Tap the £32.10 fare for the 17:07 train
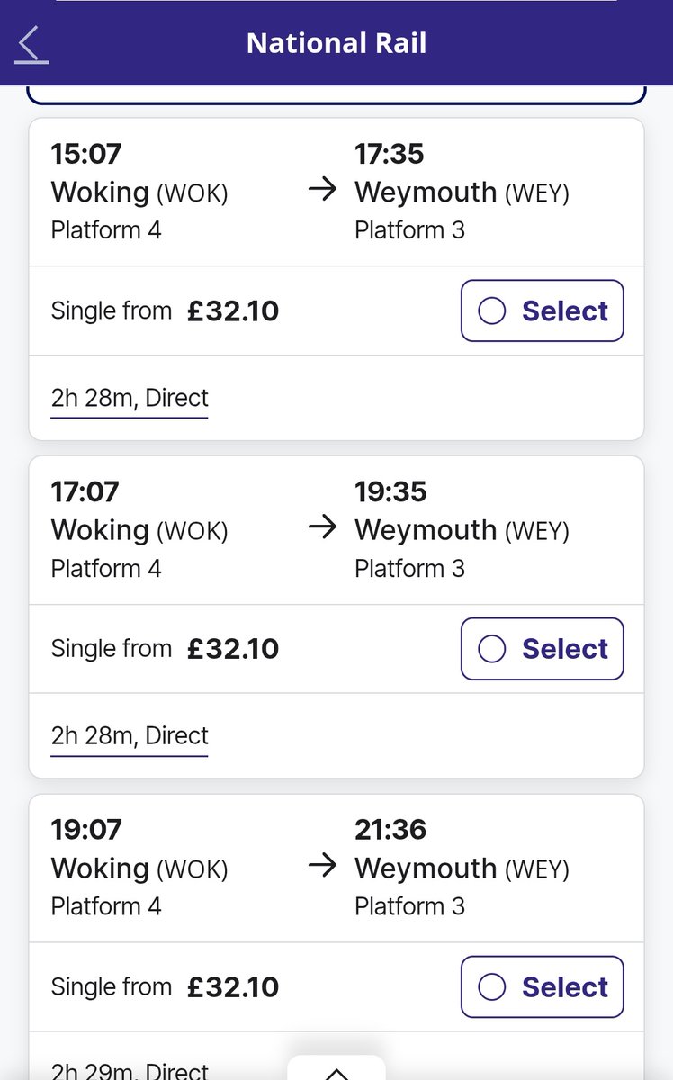673x1080 pixels. pos(233,649)
